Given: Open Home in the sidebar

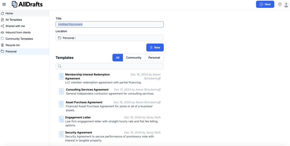Looking at the screenshot, I should click(x=9, y=13).
